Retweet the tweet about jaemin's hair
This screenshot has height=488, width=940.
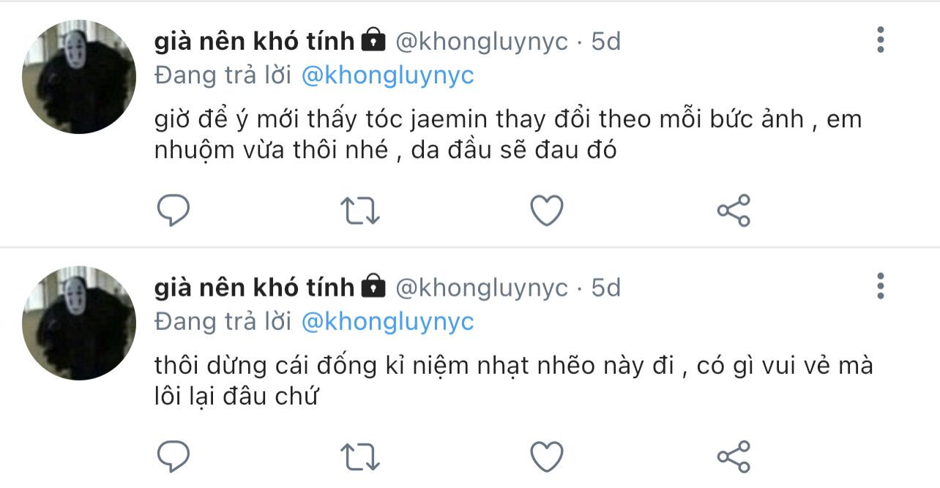pyautogui.click(x=360, y=211)
